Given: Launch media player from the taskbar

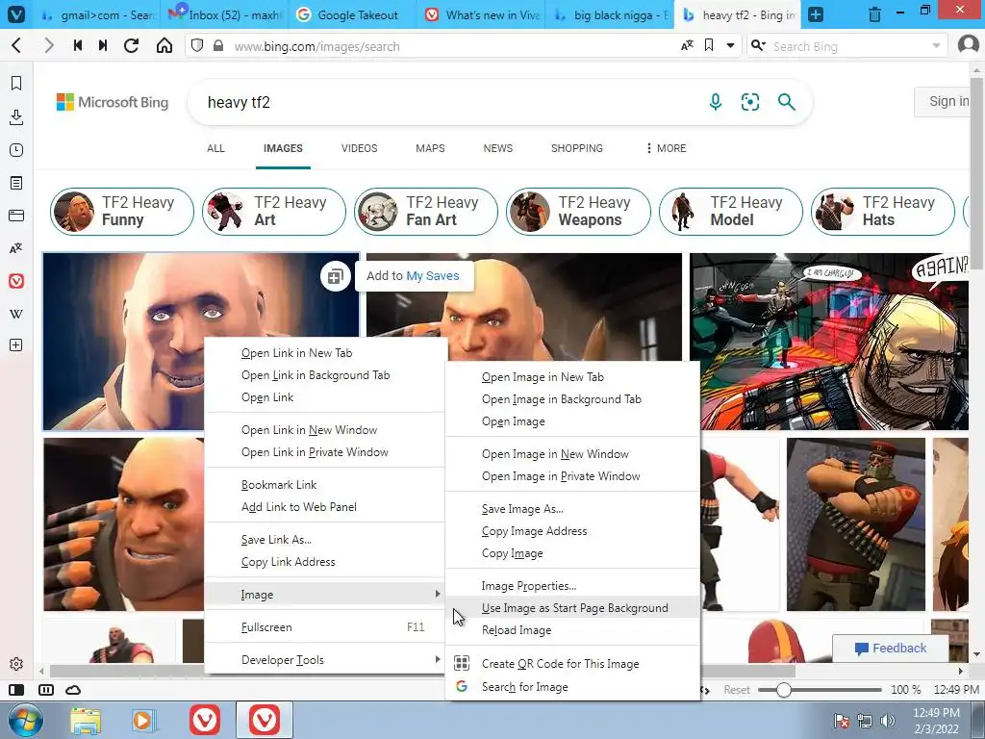Looking at the screenshot, I should pyautogui.click(x=144, y=721).
